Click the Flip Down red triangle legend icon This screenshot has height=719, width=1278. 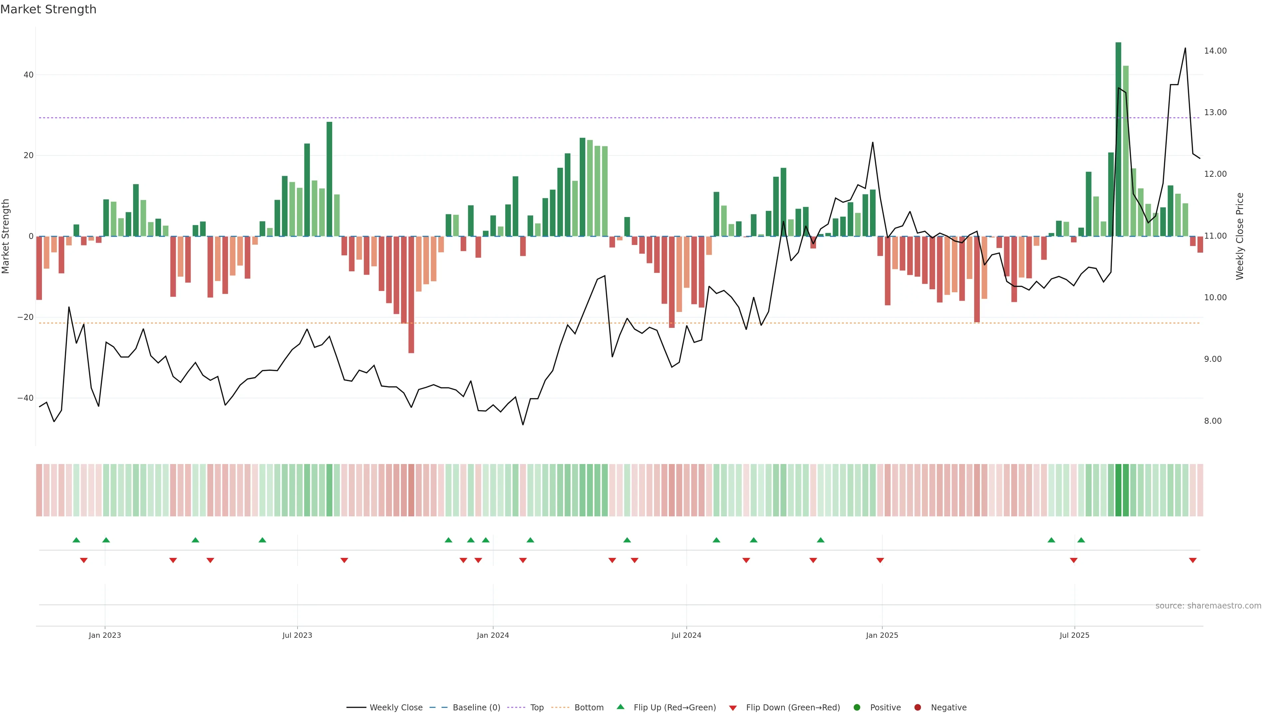pyautogui.click(x=733, y=708)
